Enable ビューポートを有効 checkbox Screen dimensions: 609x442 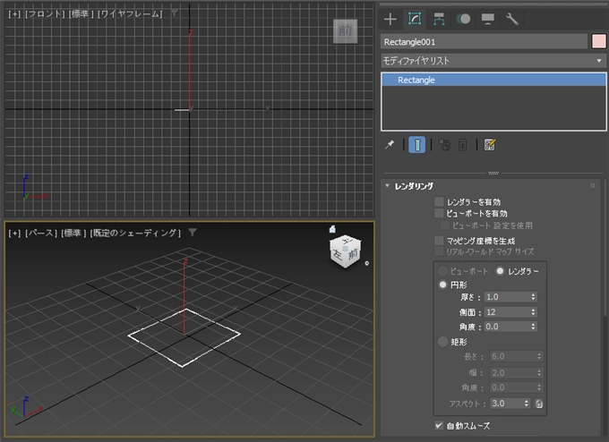pos(439,213)
